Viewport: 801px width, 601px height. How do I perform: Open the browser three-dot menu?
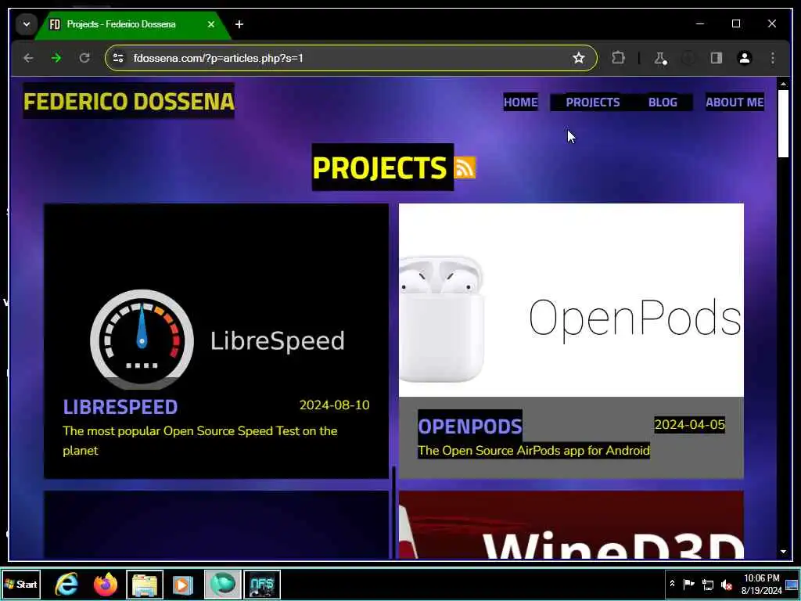point(772,58)
